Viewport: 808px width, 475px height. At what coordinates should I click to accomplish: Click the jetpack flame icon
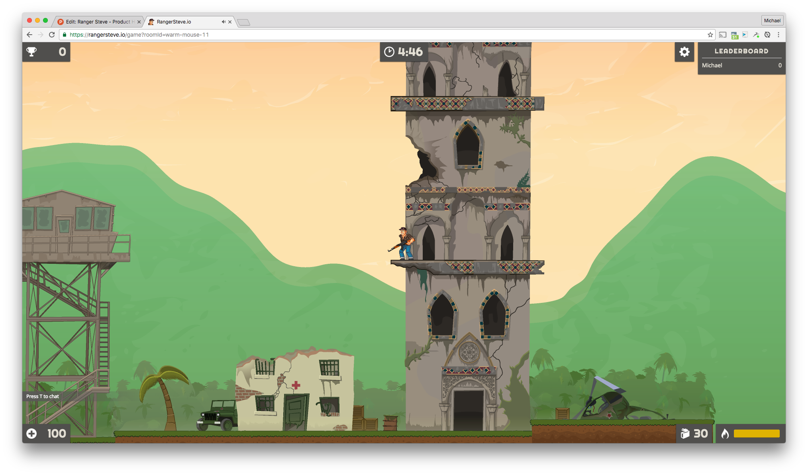(x=725, y=434)
